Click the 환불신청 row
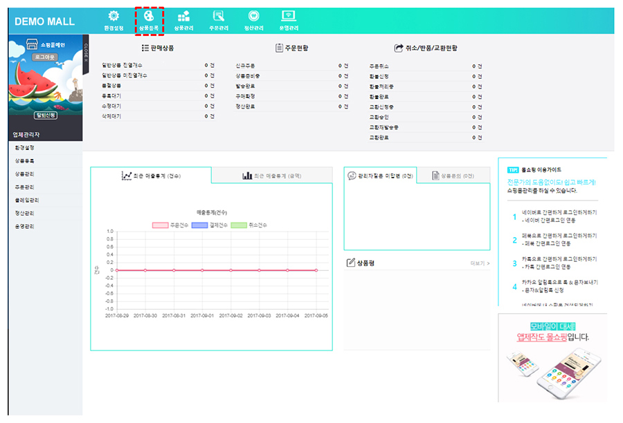The height and width of the screenshot is (423, 623). point(426,76)
